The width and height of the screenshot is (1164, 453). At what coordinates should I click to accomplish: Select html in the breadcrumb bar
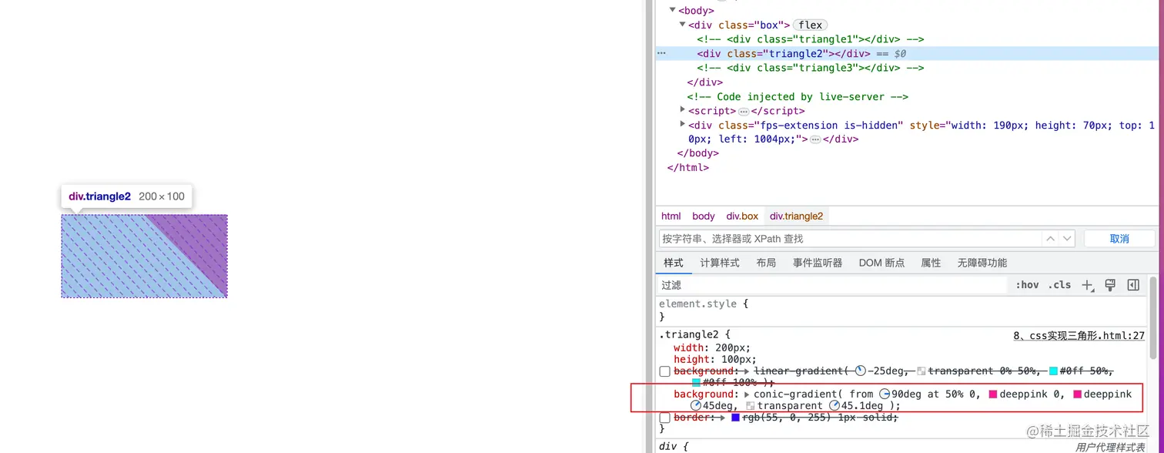(x=671, y=216)
